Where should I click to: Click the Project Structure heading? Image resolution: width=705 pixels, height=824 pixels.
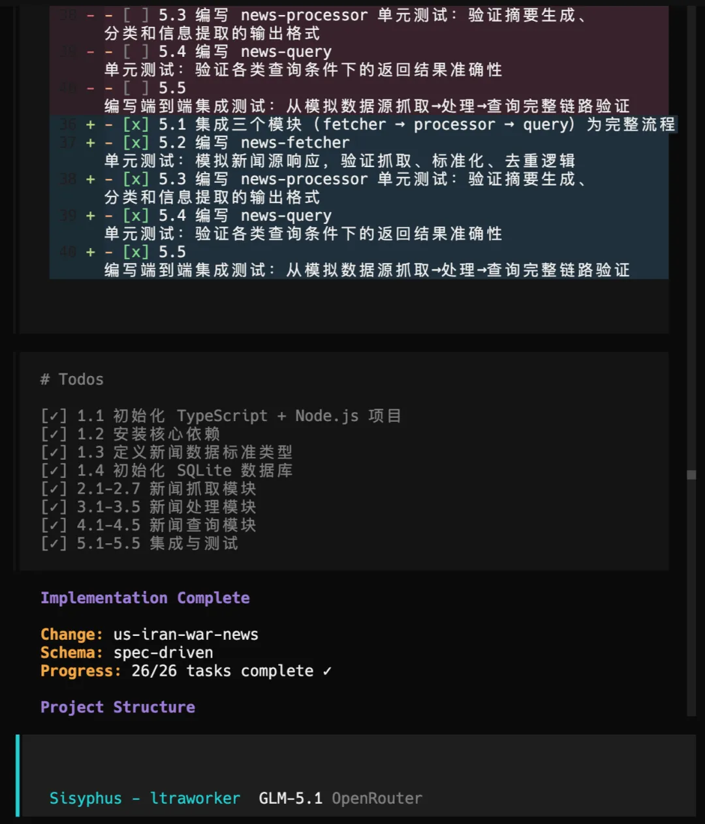[117, 707]
